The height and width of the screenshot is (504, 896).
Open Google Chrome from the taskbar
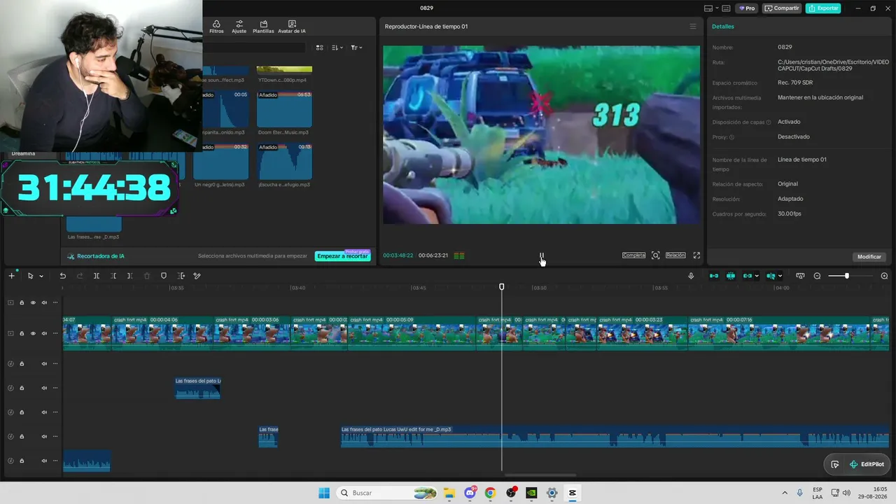490,493
